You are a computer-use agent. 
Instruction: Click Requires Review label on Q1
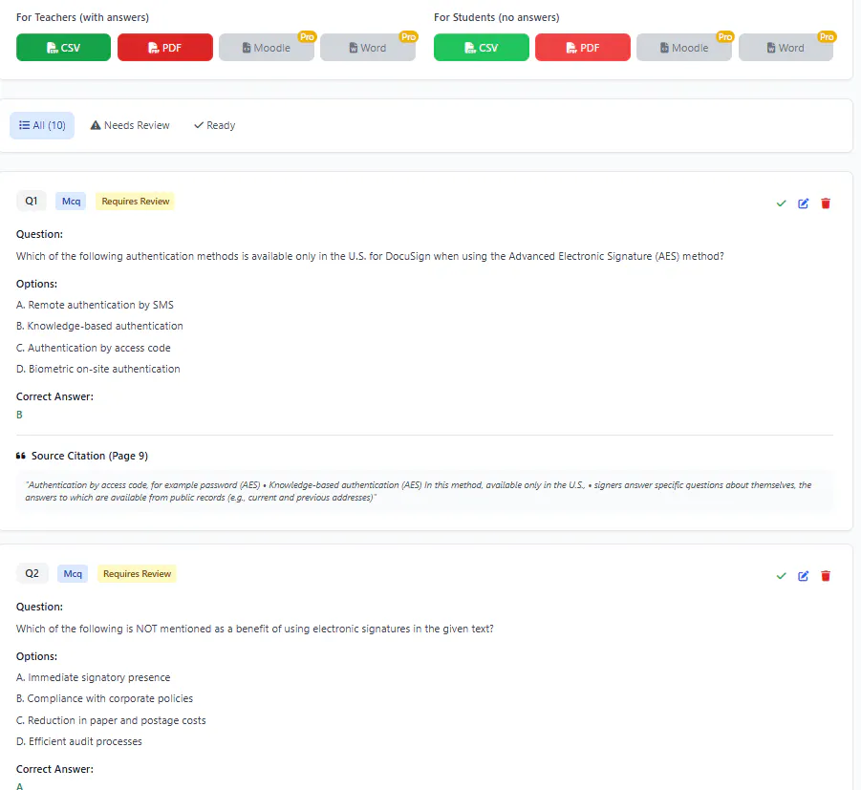135,201
